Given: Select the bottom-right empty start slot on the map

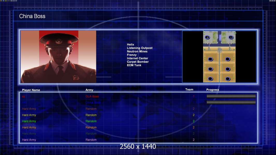Looking at the screenshot, I should click(228, 79).
